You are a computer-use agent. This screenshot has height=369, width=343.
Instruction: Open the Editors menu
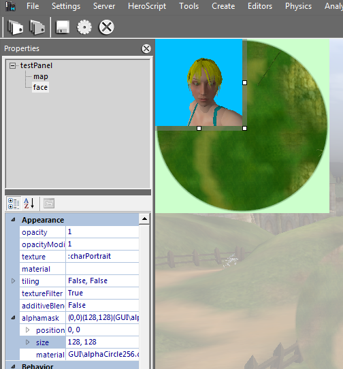pyautogui.click(x=260, y=6)
